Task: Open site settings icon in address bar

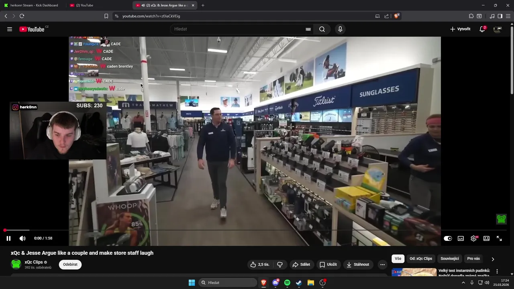Action: (116, 16)
